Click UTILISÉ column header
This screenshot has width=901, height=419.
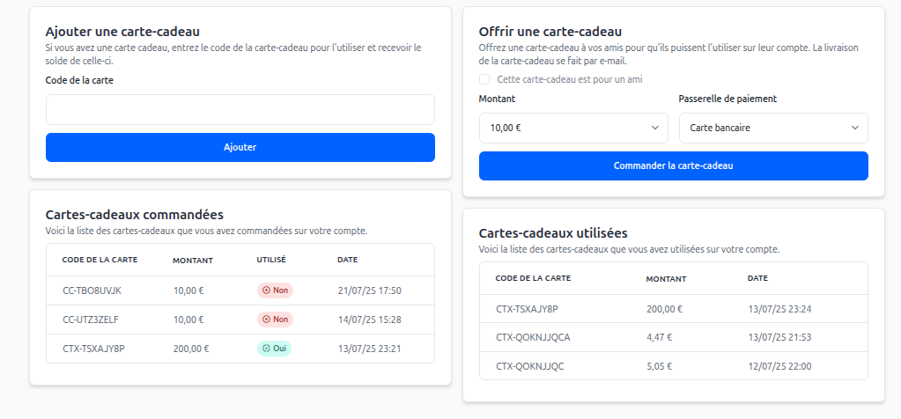click(x=271, y=261)
